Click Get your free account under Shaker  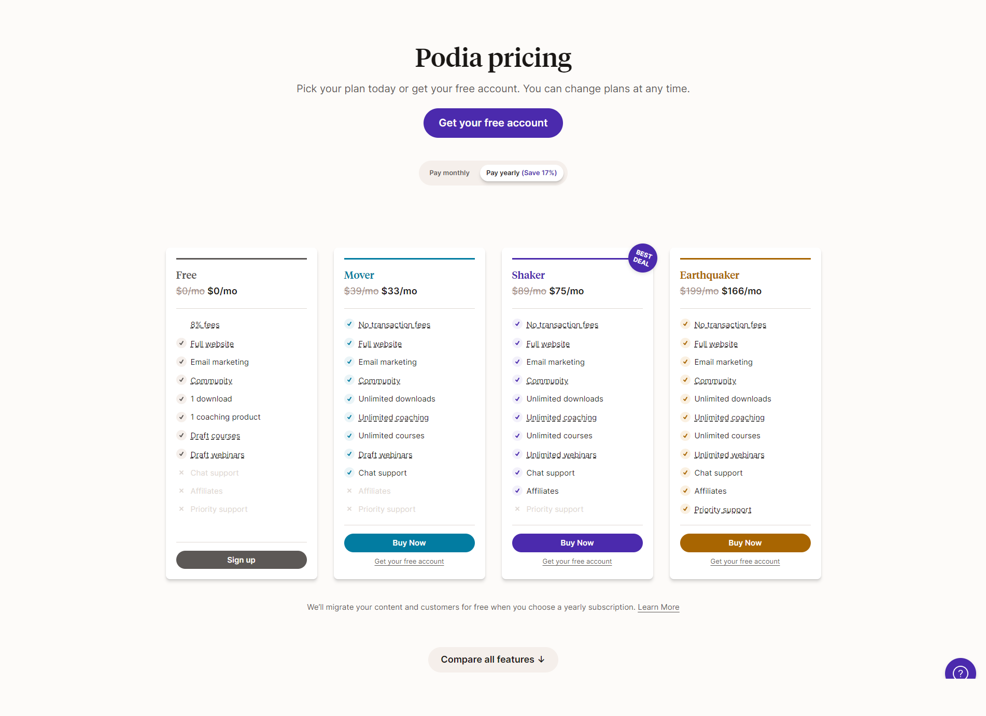[577, 561]
